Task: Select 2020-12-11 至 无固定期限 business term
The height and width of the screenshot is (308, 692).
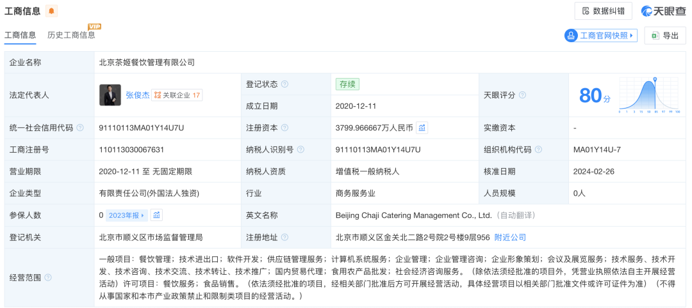Action: tap(145, 172)
